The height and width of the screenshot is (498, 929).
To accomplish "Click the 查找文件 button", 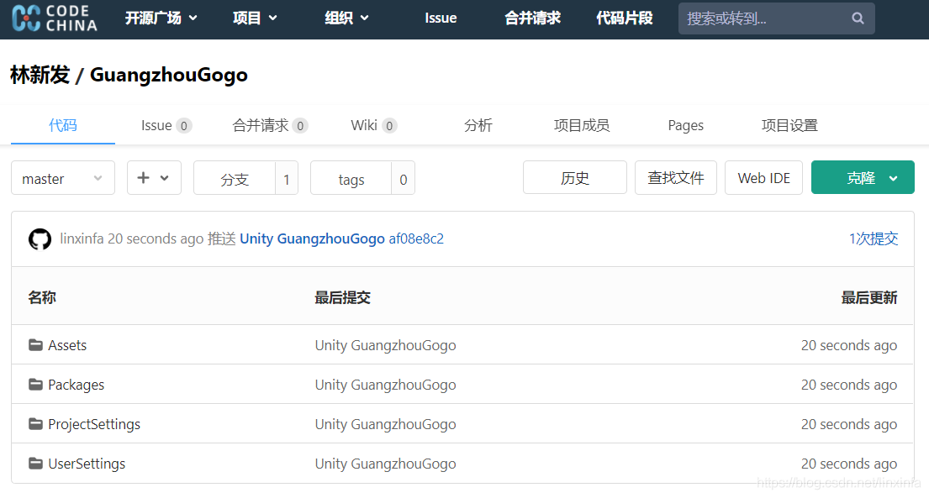I will [x=676, y=178].
